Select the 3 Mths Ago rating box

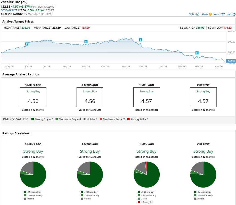33,97
